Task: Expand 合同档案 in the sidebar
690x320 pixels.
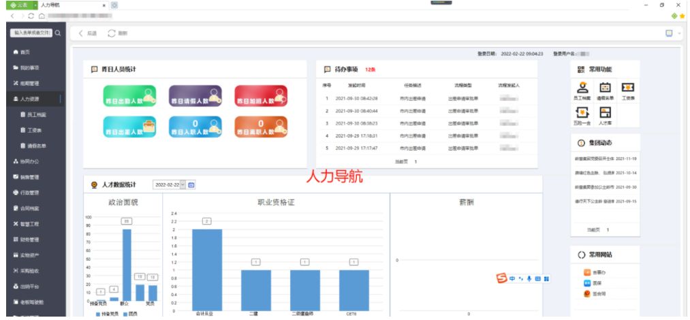Action: tap(27, 208)
